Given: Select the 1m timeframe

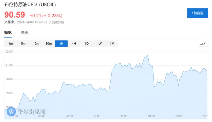Looking at the screenshot, I should coord(11,44).
